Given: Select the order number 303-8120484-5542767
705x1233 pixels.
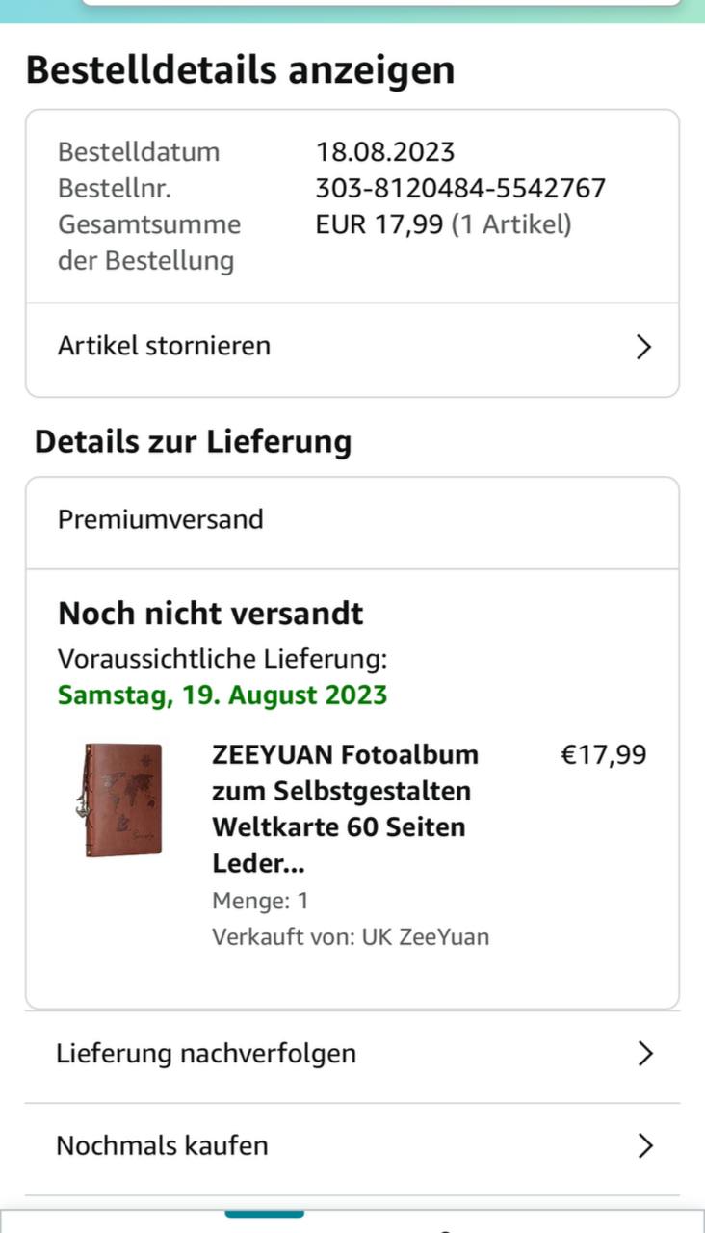Looking at the screenshot, I should [x=461, y=188].
